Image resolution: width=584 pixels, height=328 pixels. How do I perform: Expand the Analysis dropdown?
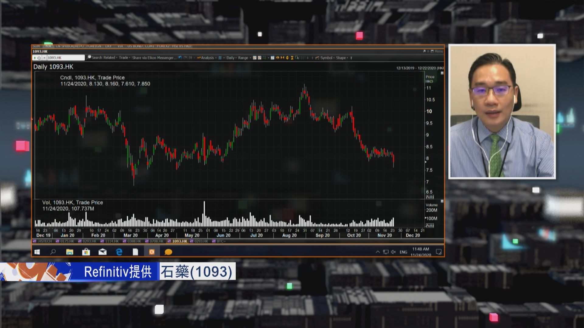[x=207, y=58]
